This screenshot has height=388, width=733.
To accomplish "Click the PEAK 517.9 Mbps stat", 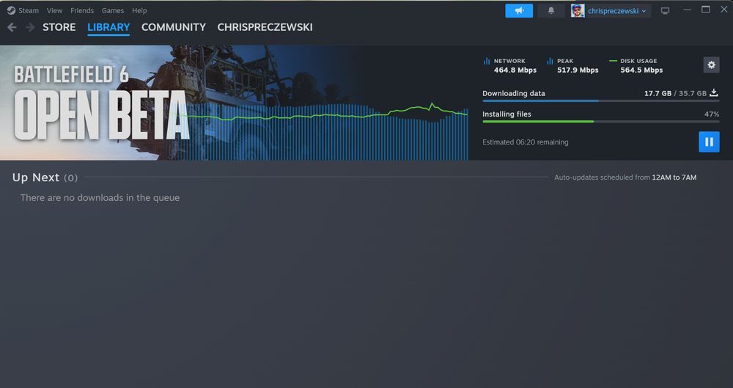I will tap(572, 65).
